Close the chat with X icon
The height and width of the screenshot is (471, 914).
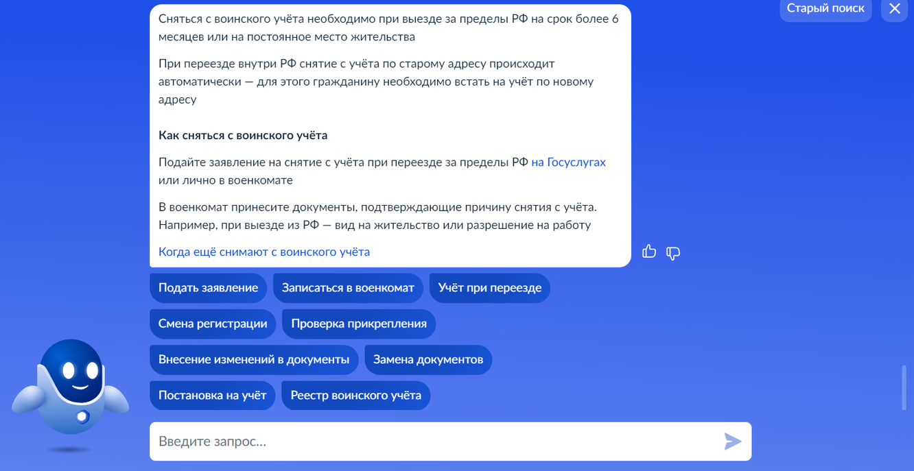[x=894, y=9]
